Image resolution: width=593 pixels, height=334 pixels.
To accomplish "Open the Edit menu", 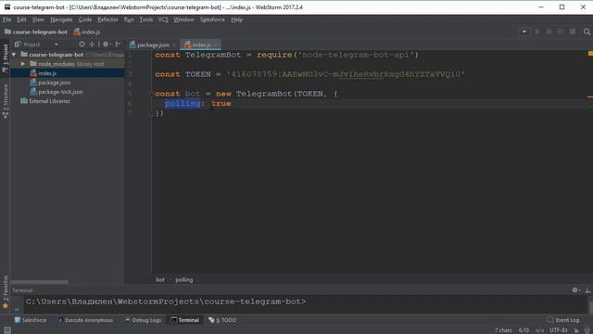I will (x=21, y=19).
